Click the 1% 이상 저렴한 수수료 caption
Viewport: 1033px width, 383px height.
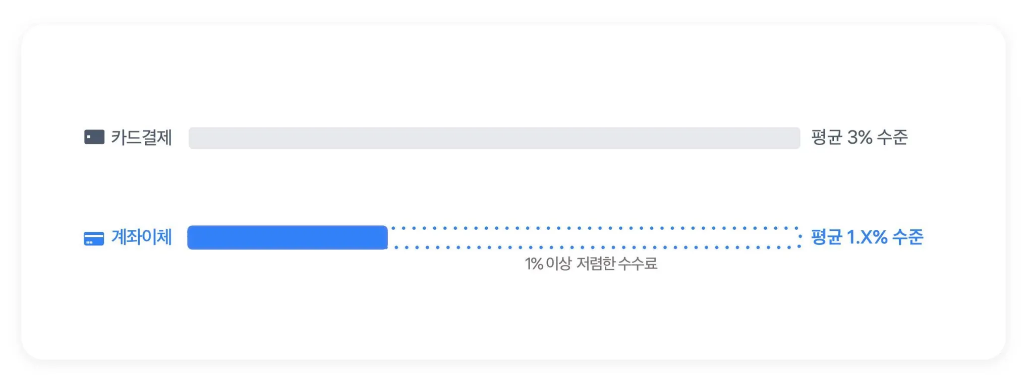click(591, 264)
